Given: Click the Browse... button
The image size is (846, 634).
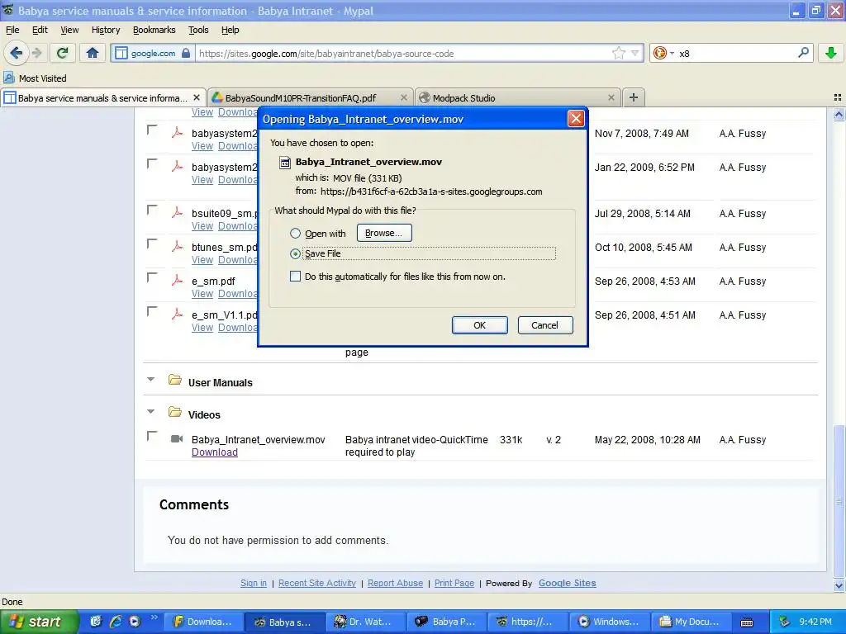Looking at the screenshot, I should coord(384,233).
